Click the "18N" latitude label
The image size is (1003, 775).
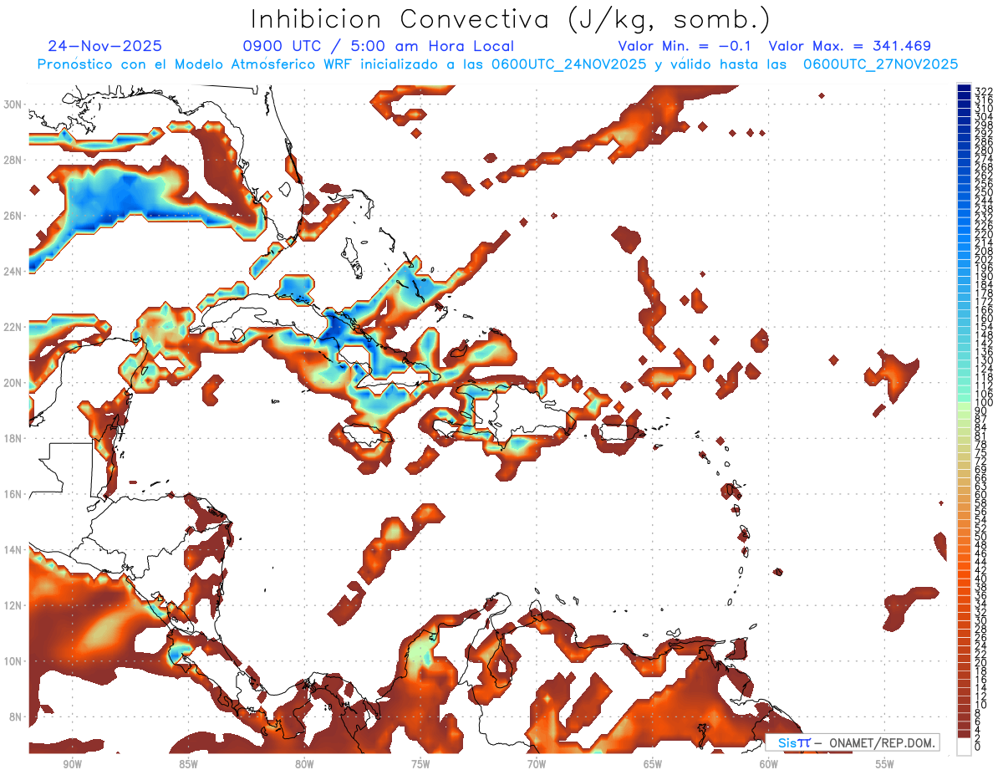tap(13, 438)
